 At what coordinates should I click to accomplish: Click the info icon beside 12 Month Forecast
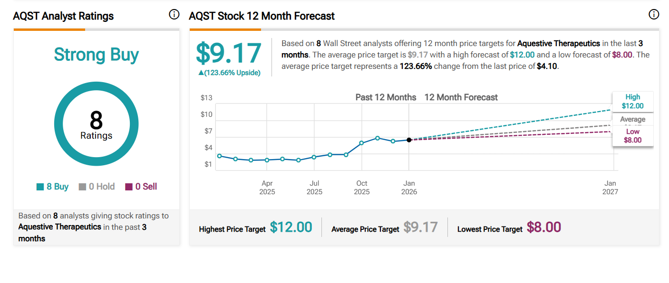pyautogui.click(x=654, y=15)
